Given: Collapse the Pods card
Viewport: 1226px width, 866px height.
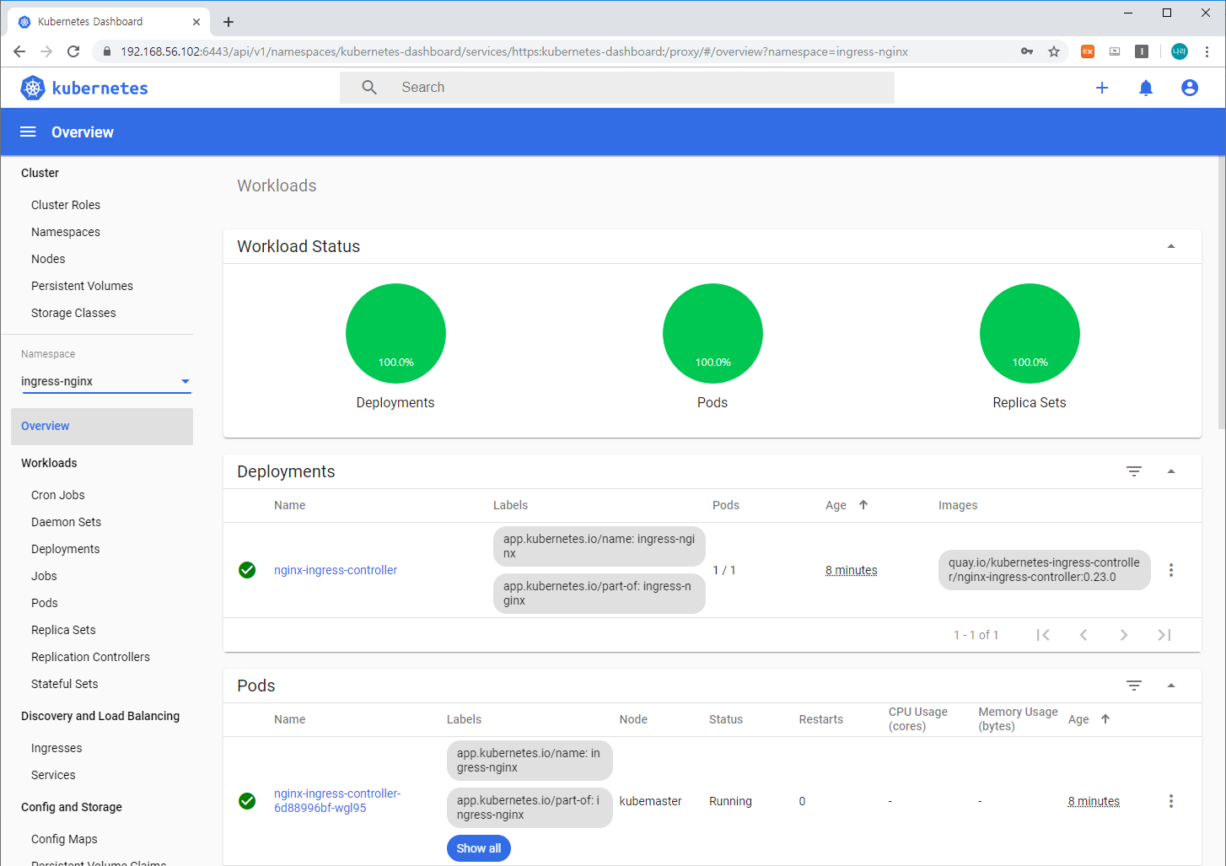Looking at the screenshot, I should pyautogui.click(x=1171, y=686).
